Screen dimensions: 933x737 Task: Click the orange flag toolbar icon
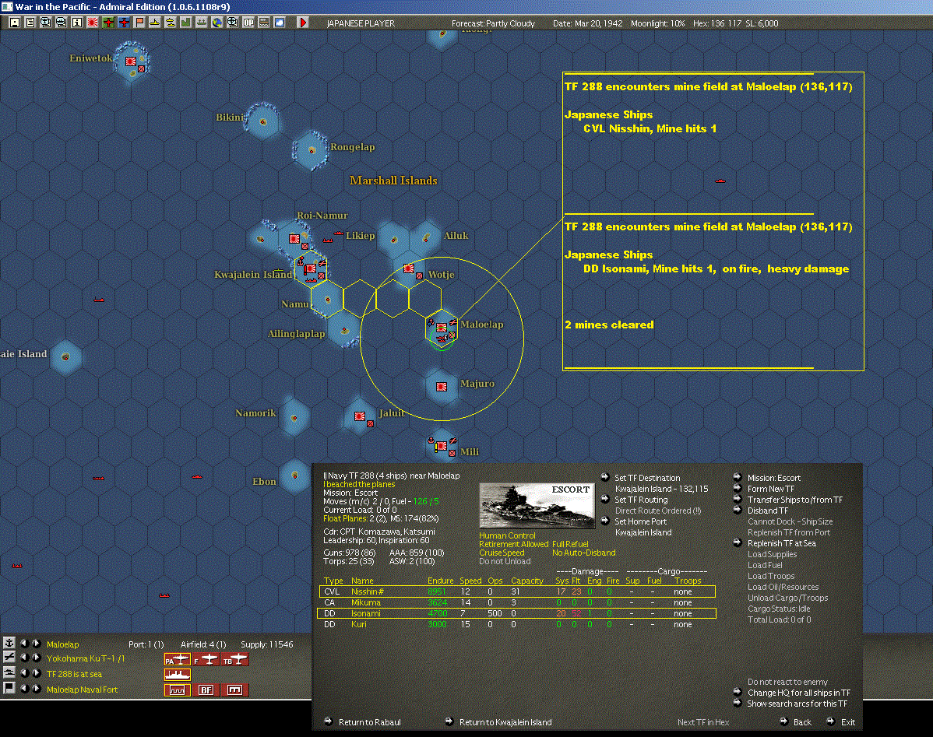139,23
